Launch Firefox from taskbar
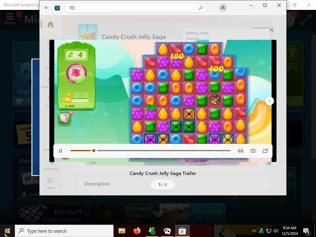This screenshot has width=316, height=237. point(137,231)
